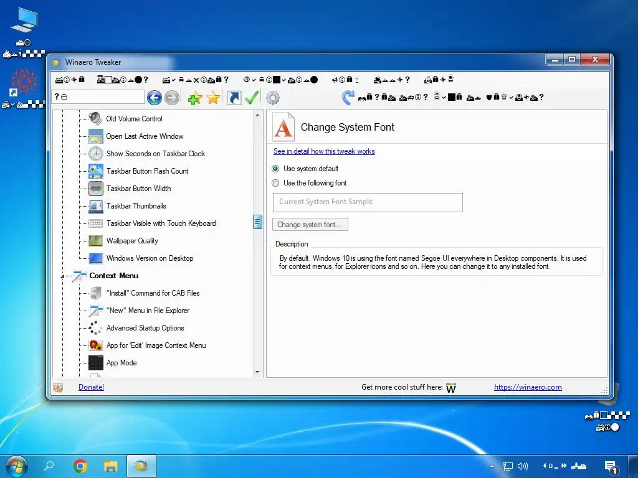Screen dimensions: 638x478
Task: Open the last menu in the menu bar
Action: 439,80
